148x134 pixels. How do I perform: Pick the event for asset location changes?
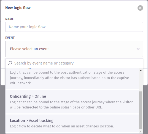72,123
